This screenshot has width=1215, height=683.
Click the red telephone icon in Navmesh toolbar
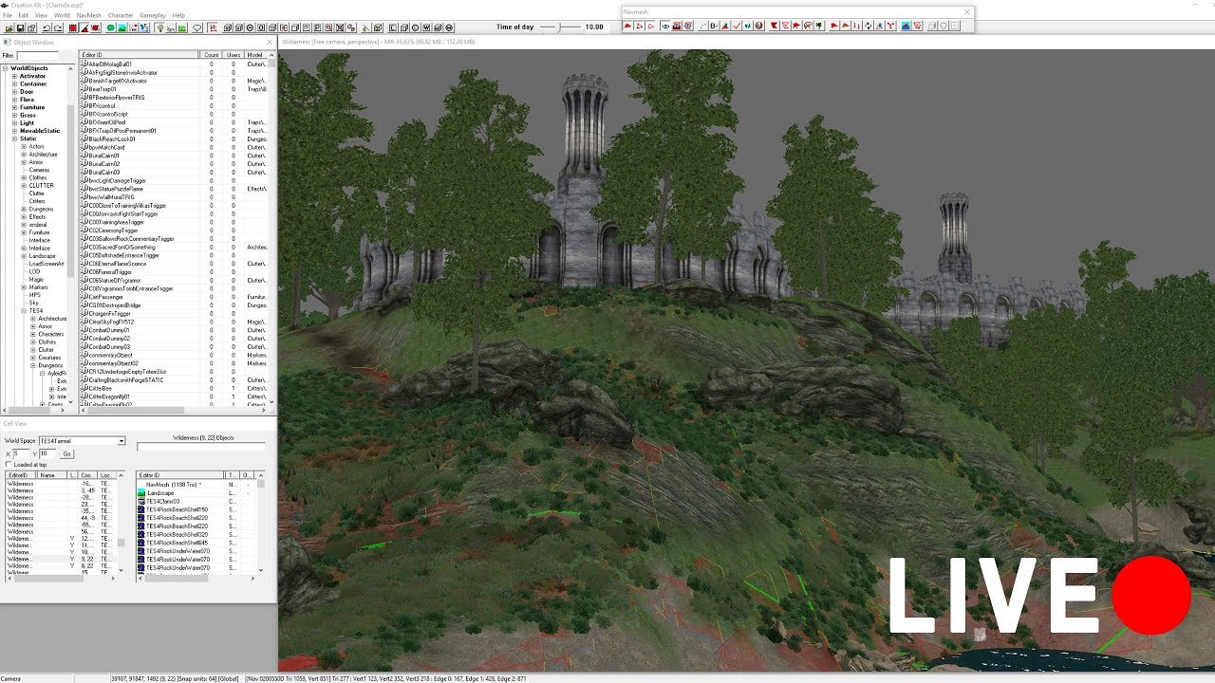[677, 26]
